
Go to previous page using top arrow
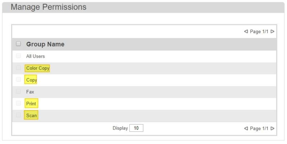tap(246, 31)
